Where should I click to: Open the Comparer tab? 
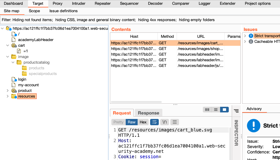click(x=181, y=3)
